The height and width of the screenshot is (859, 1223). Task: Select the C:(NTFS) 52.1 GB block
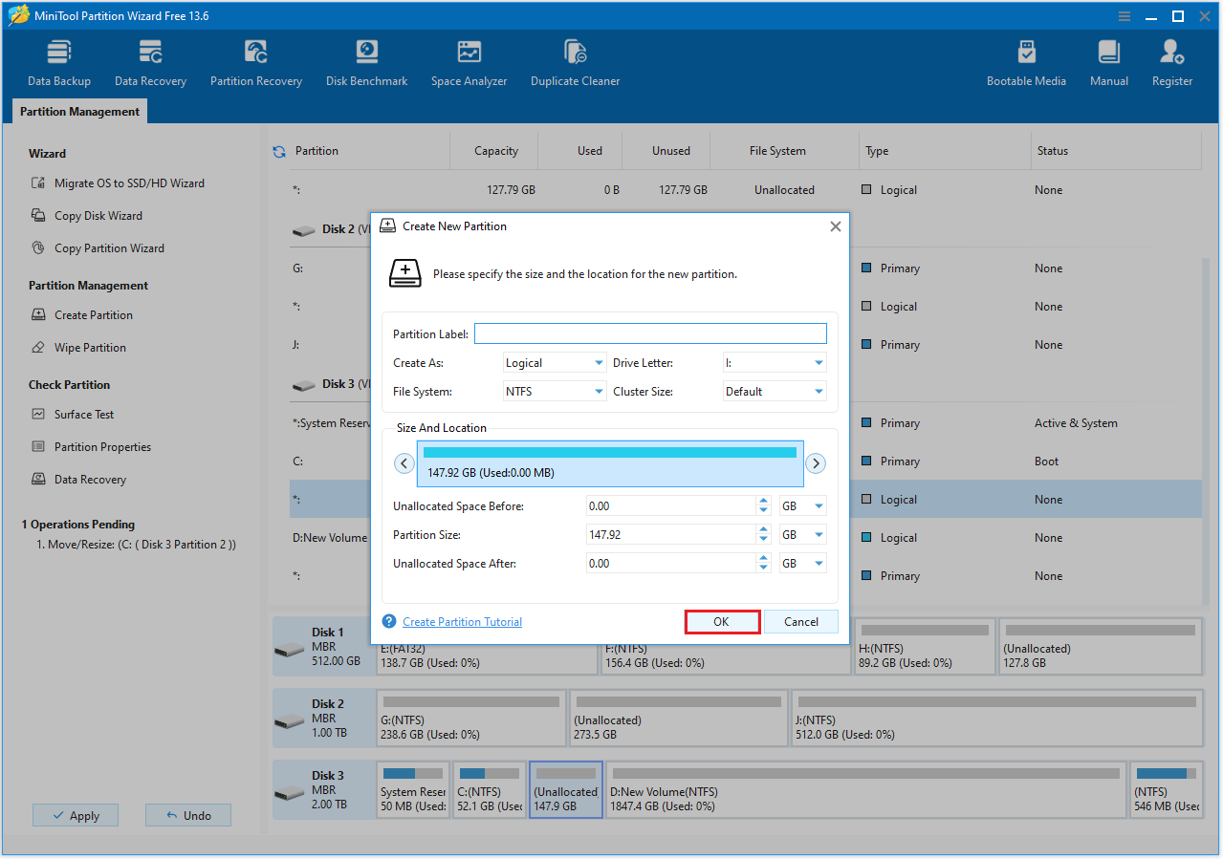[x=490, y=790]
